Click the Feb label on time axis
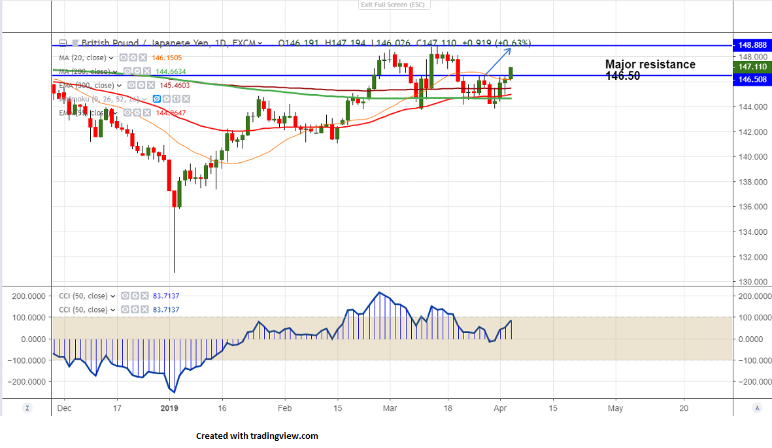The height and width of the screenshot is (448, 772). tap(284, 408)
